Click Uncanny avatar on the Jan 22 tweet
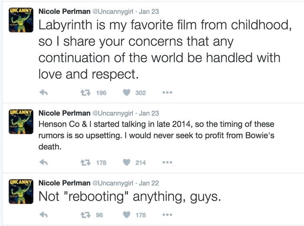 pyautogui.click(x=21, y=192)
